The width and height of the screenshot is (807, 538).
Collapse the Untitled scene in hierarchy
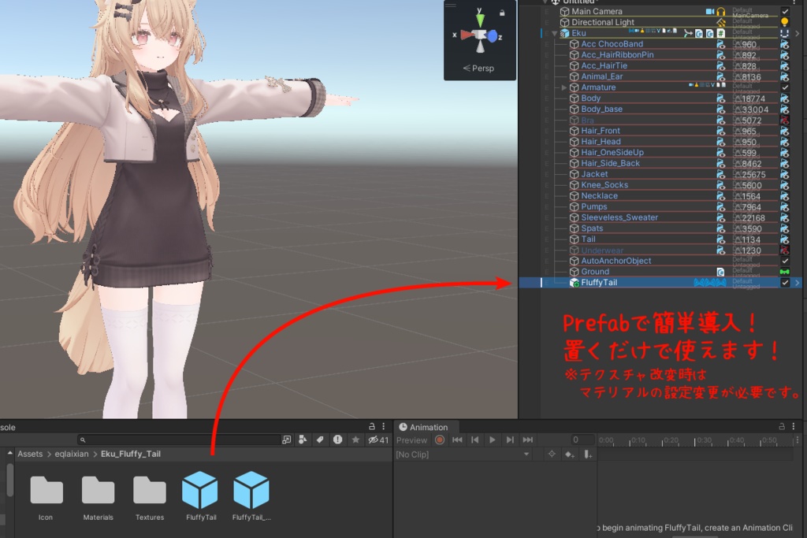[x=545, y=2]
